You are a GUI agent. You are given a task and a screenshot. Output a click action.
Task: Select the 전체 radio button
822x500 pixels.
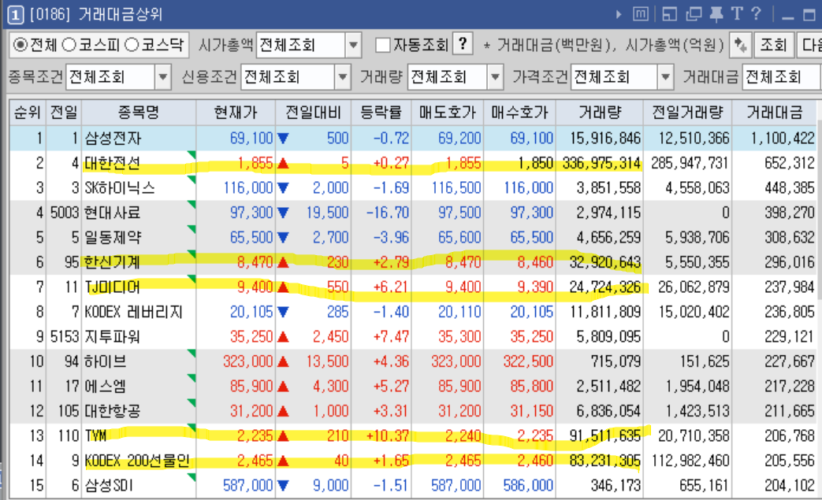coord(20,45)
